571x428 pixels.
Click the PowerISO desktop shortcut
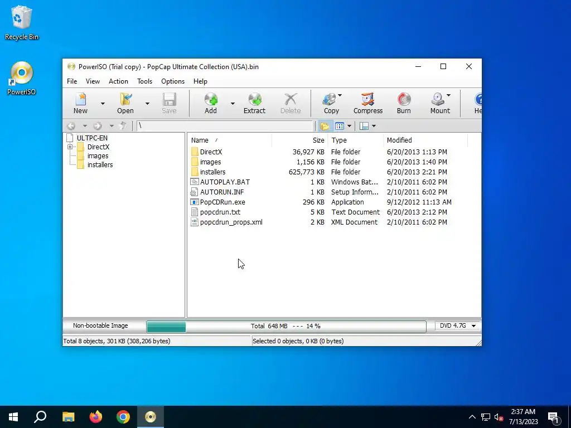coord(22,79)
